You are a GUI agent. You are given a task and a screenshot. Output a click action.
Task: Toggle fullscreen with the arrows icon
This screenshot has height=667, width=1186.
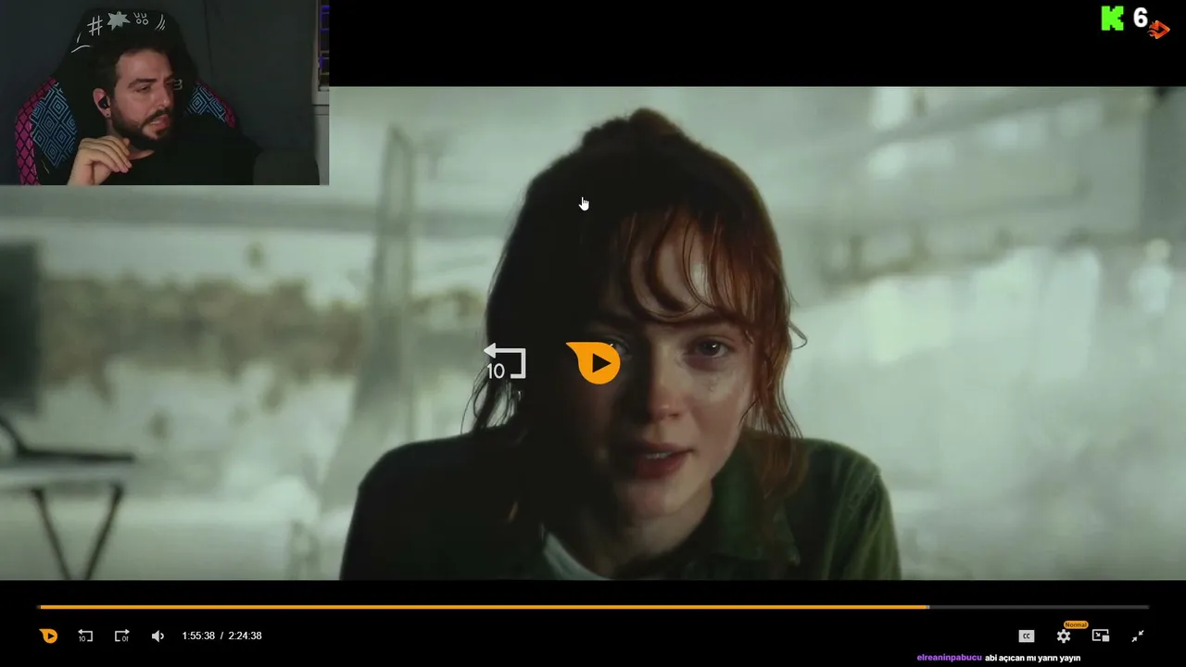tap(1138, 636)
